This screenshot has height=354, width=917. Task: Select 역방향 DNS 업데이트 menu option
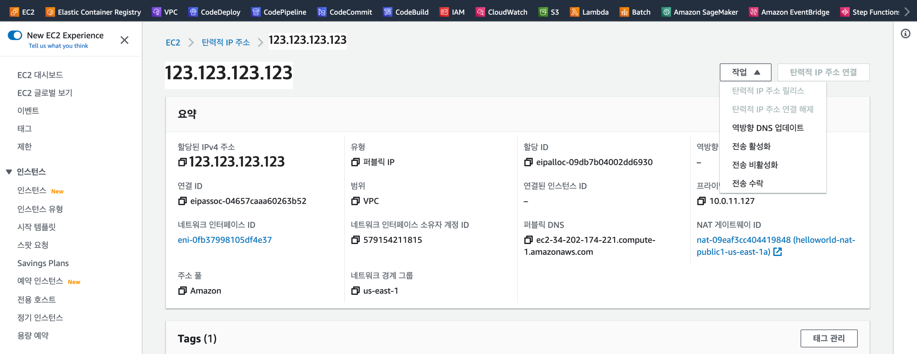point(768,128)
